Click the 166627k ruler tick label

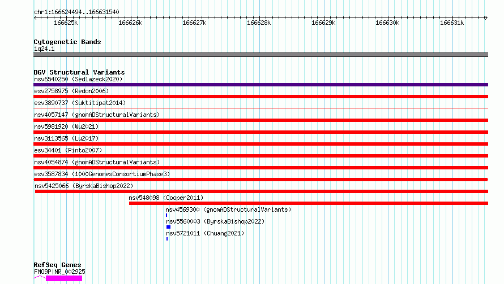[194, 23]
